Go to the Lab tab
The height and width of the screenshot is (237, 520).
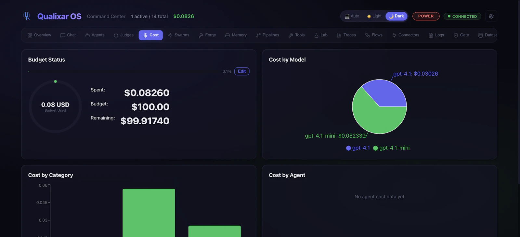pos(321,35)
